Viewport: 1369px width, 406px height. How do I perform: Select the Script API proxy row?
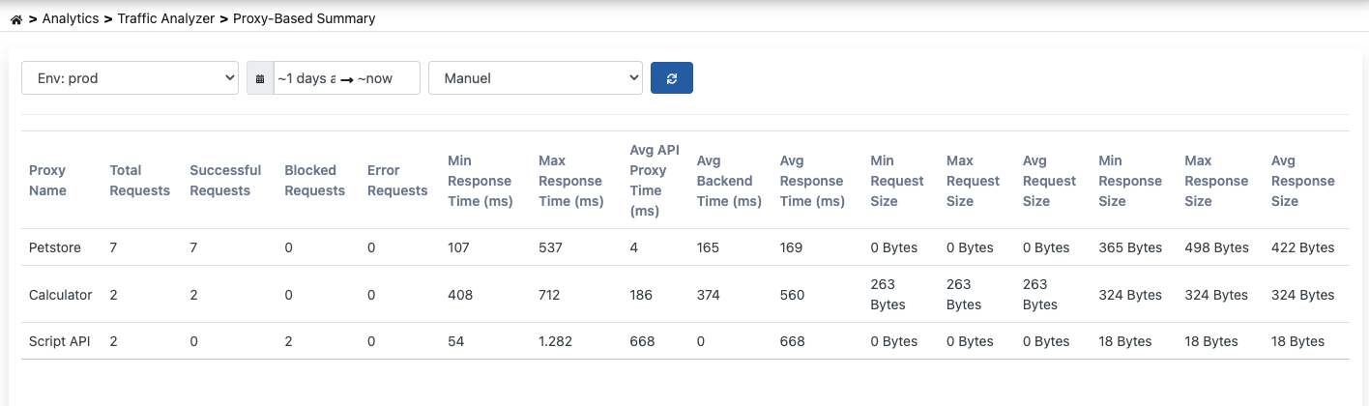pos(684,341)
